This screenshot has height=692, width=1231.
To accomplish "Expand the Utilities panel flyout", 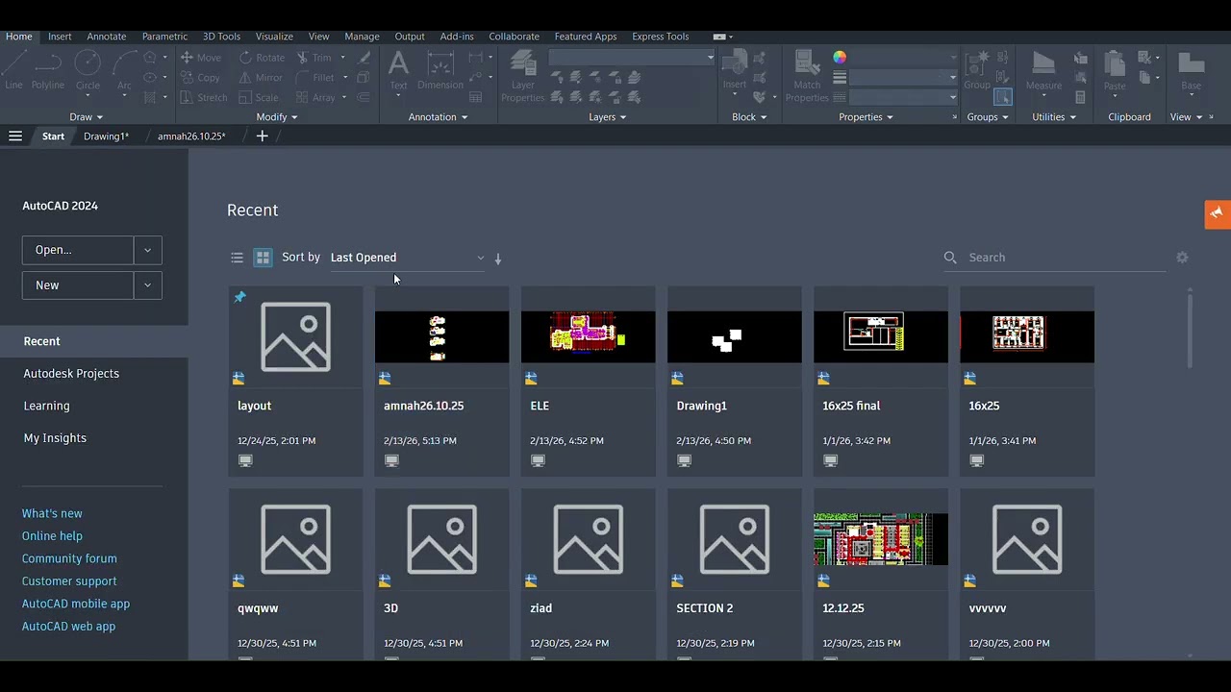I will (1054, 117).
